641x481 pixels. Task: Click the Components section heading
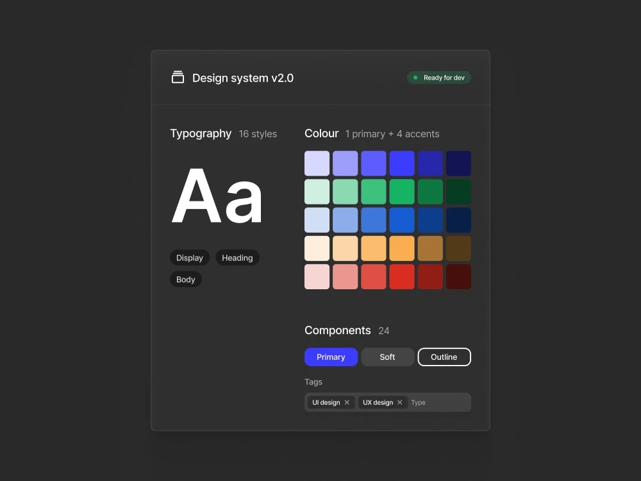[338, 330]
